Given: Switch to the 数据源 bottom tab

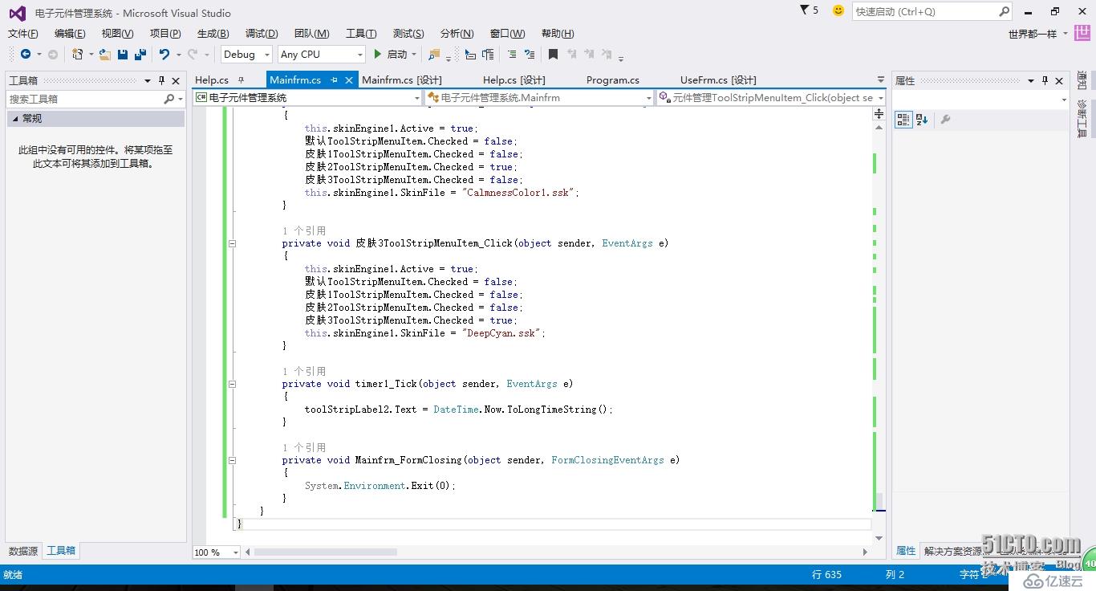Looking at the screenshot, I should pos(23,551).
